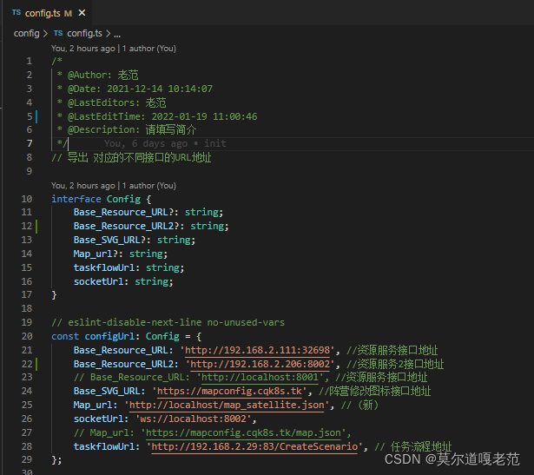534x475 pixels.
Task: Click the git change marker beside line 12
Action: 37,226
